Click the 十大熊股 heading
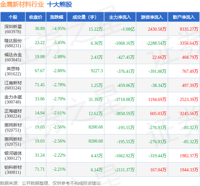Viewport: 200px width, 186px height. coord(60,4)
